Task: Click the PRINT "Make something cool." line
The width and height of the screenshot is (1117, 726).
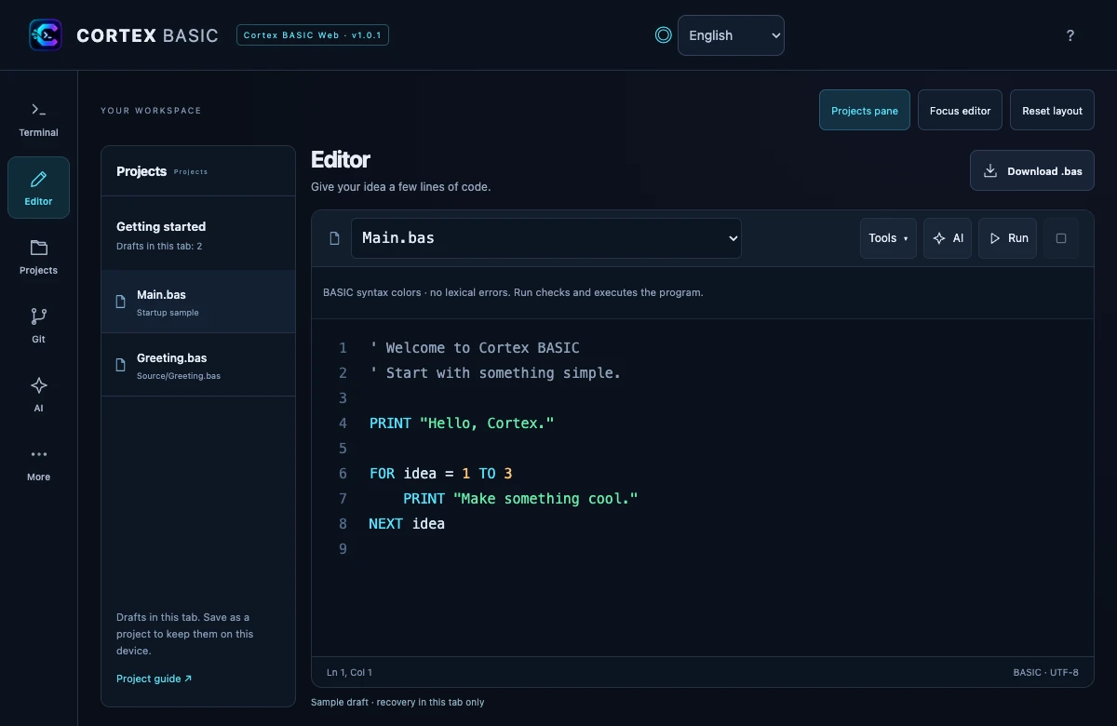Action: coord(520,499)
